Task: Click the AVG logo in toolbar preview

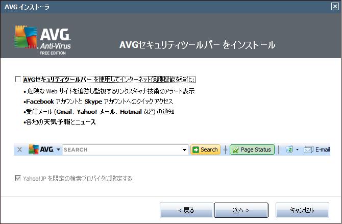Action: (x=41, y=150)
